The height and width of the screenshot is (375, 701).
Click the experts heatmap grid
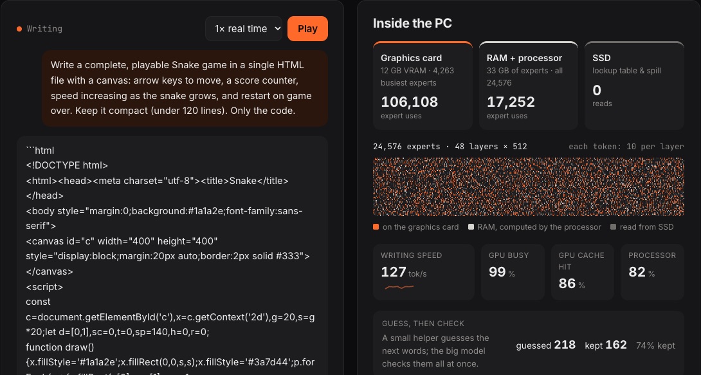[x=529, y=187]
